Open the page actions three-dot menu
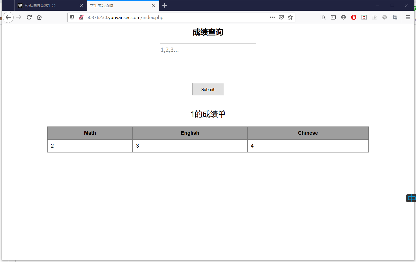Image resolution: width=416 pixels, height=262 pixels. click(272, 17)
